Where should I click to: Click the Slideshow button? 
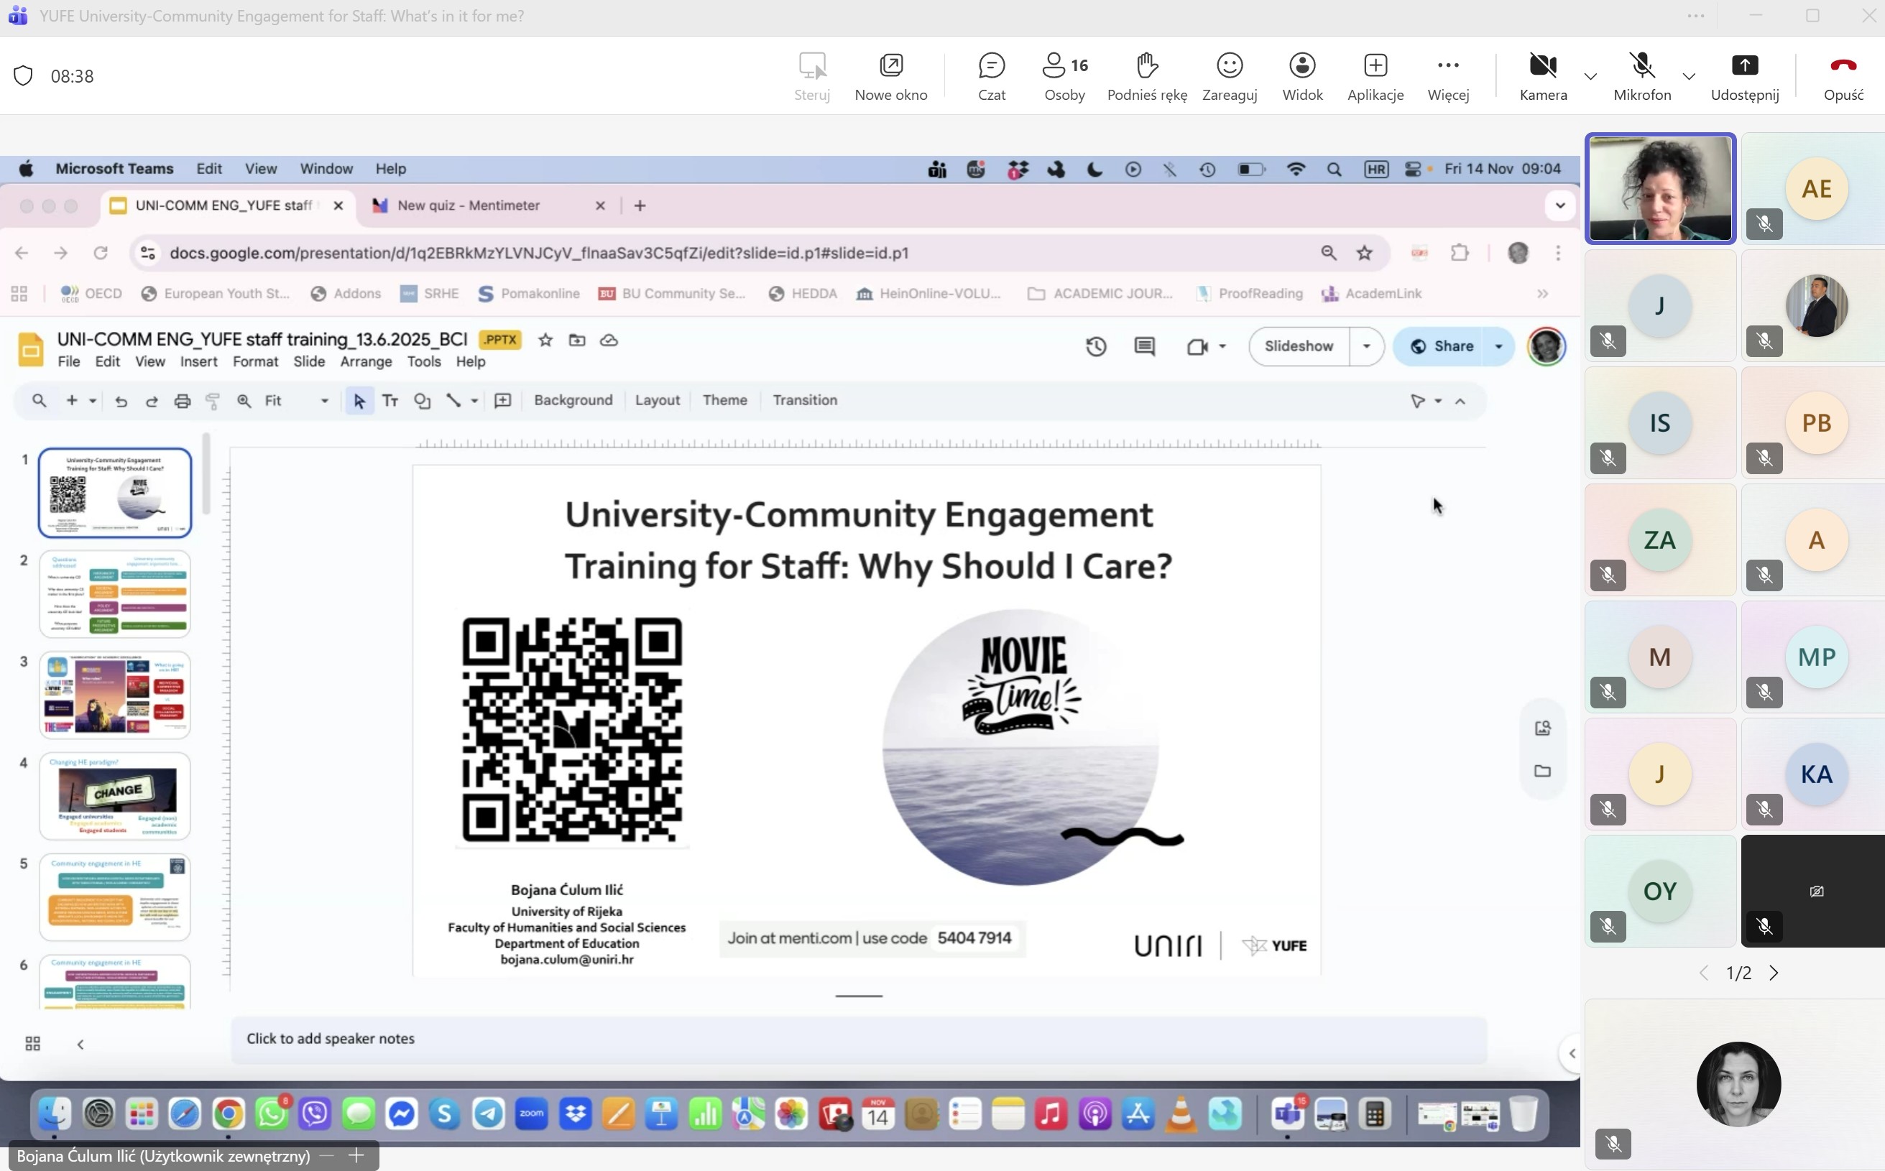pyautogui.click(x=1299, y=346)
